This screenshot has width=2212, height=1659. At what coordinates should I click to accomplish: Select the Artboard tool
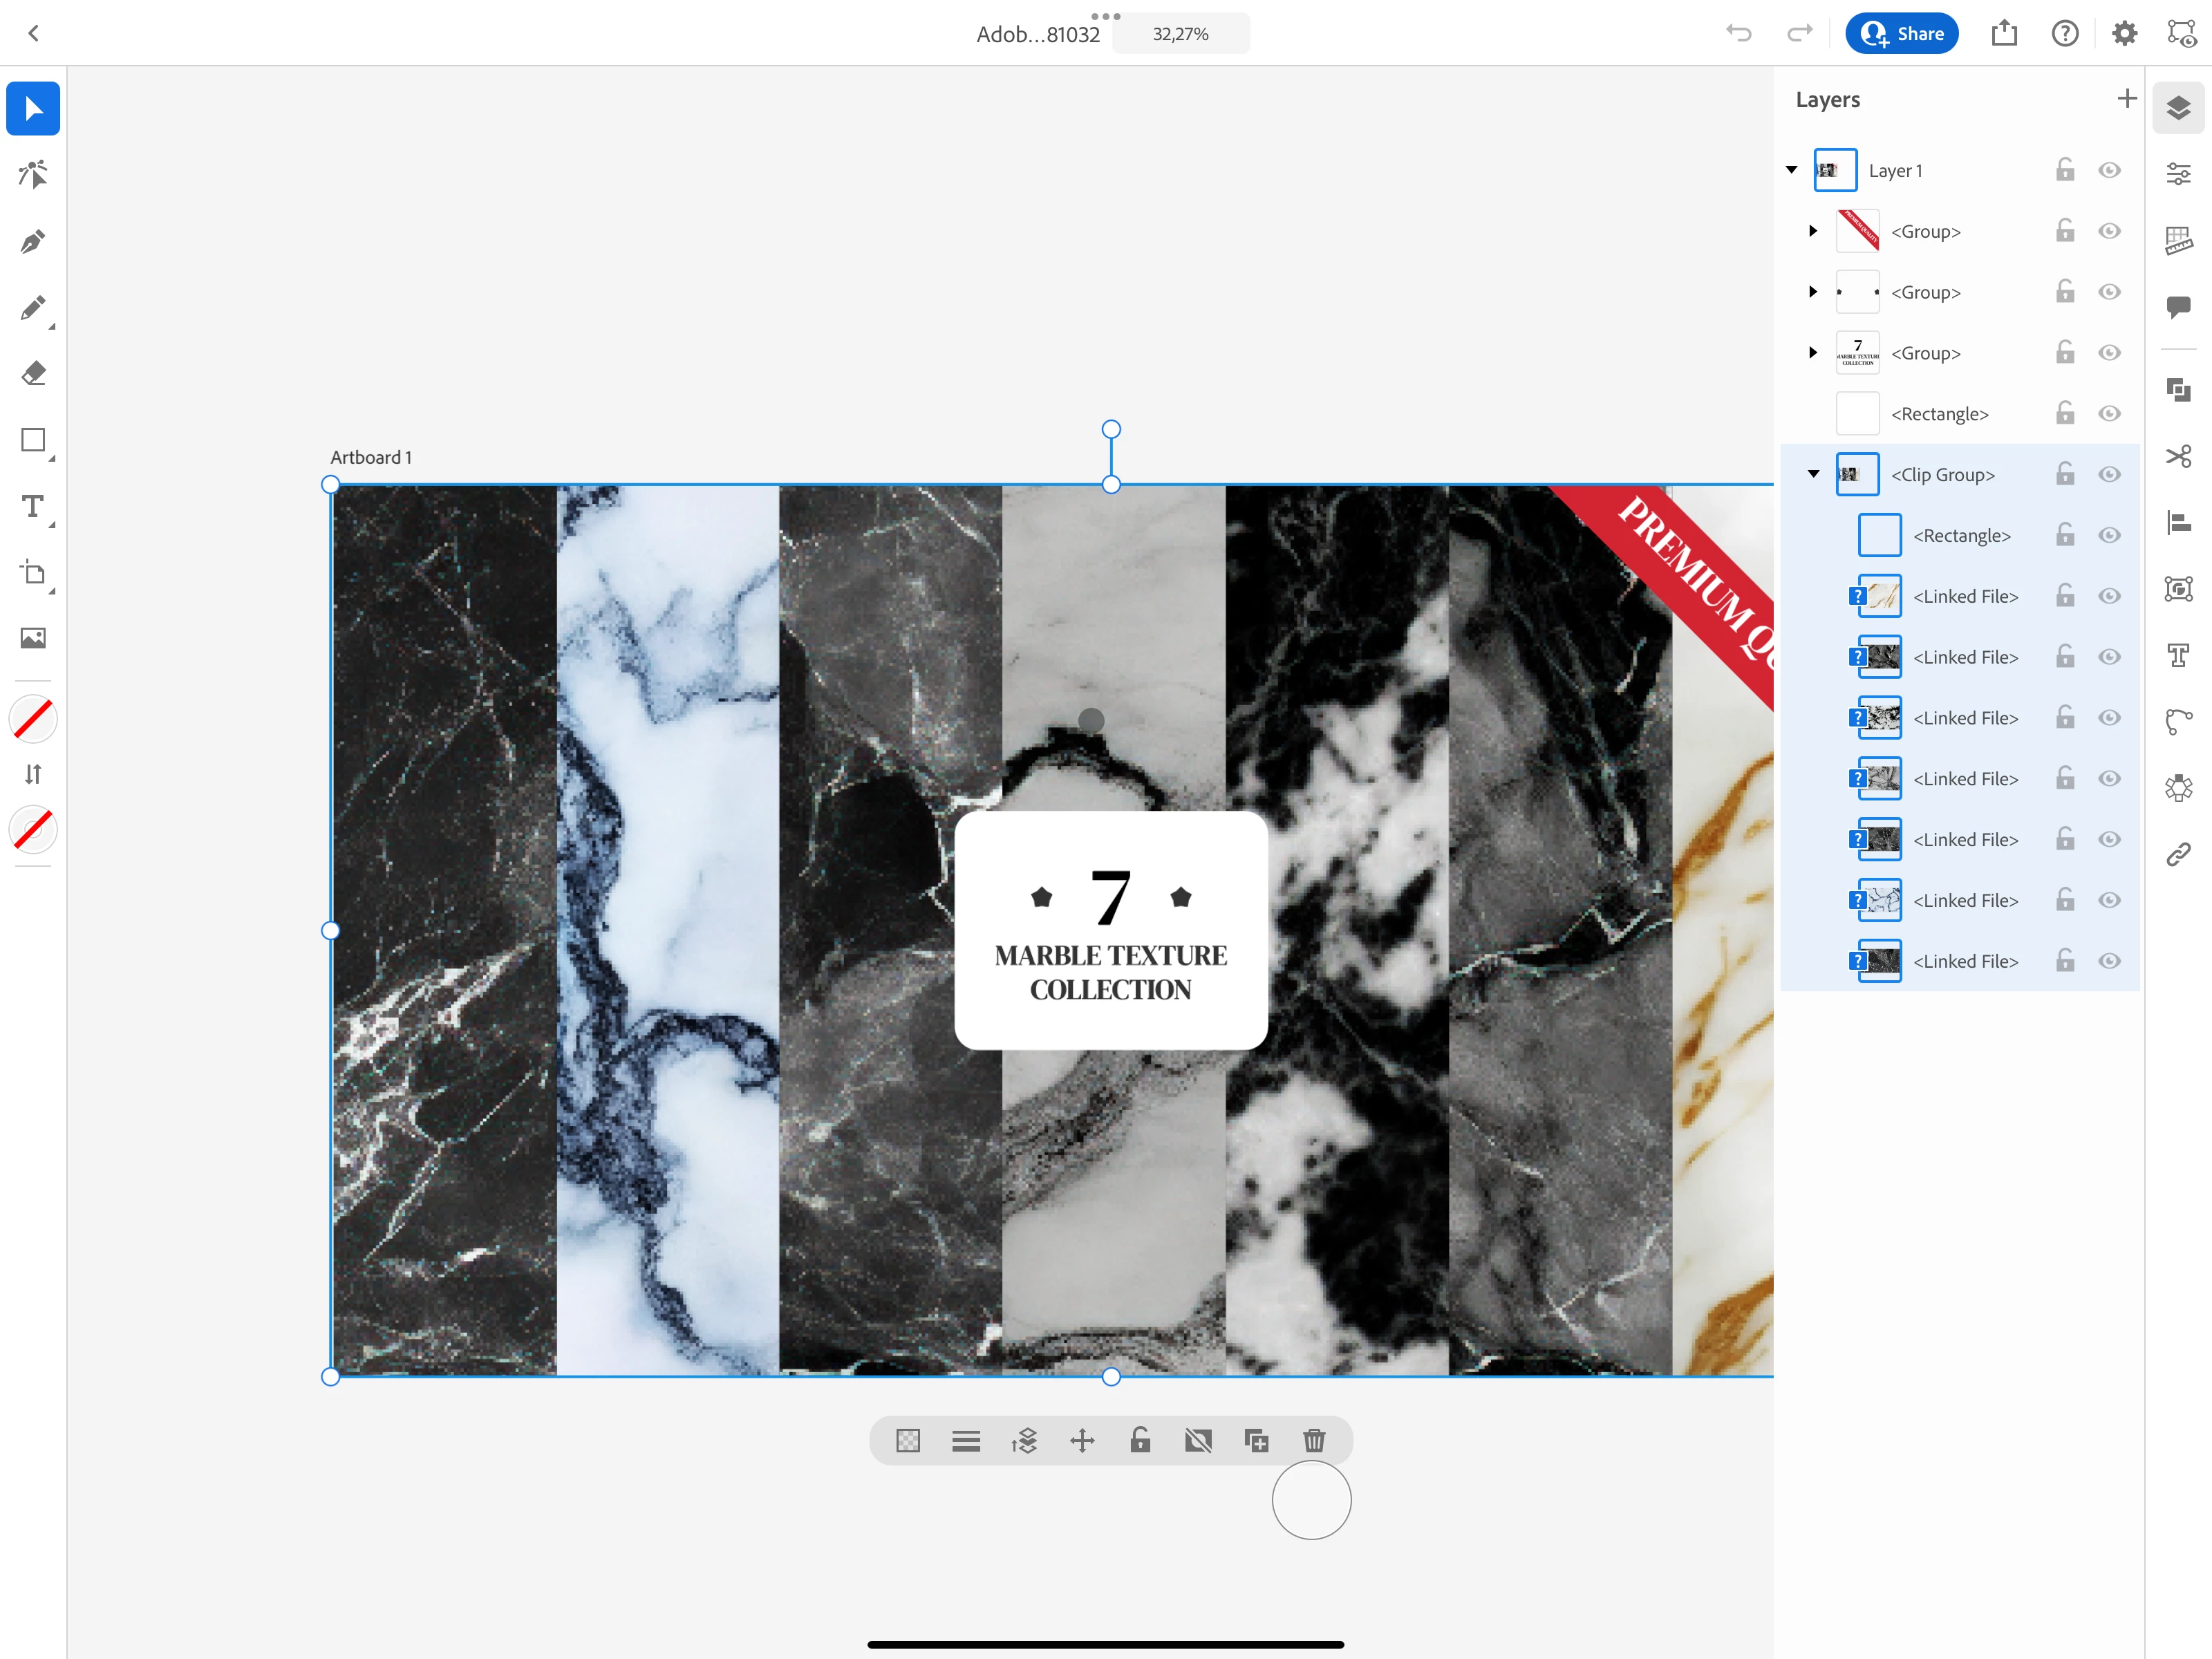(33, 573)
